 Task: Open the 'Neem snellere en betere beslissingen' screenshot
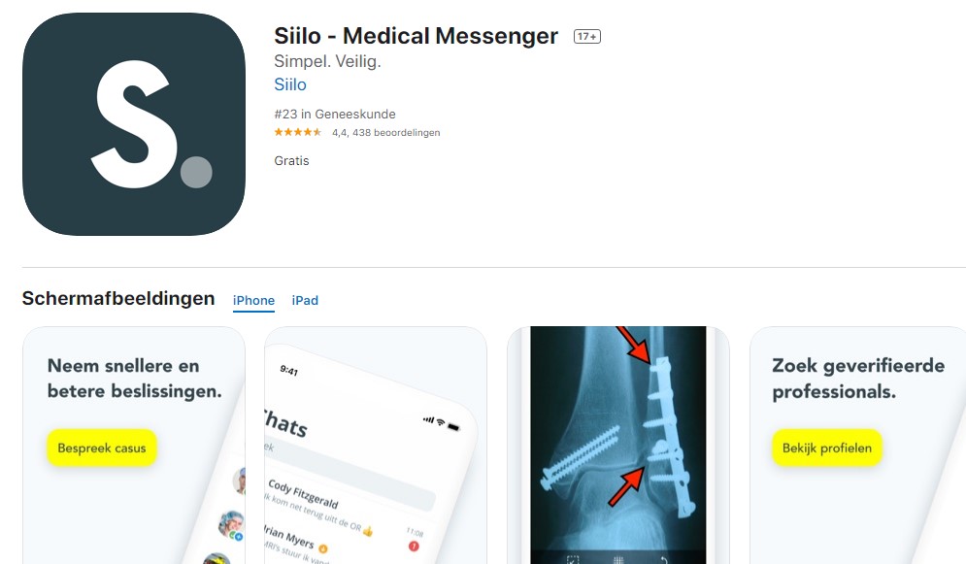pos(134,446)
